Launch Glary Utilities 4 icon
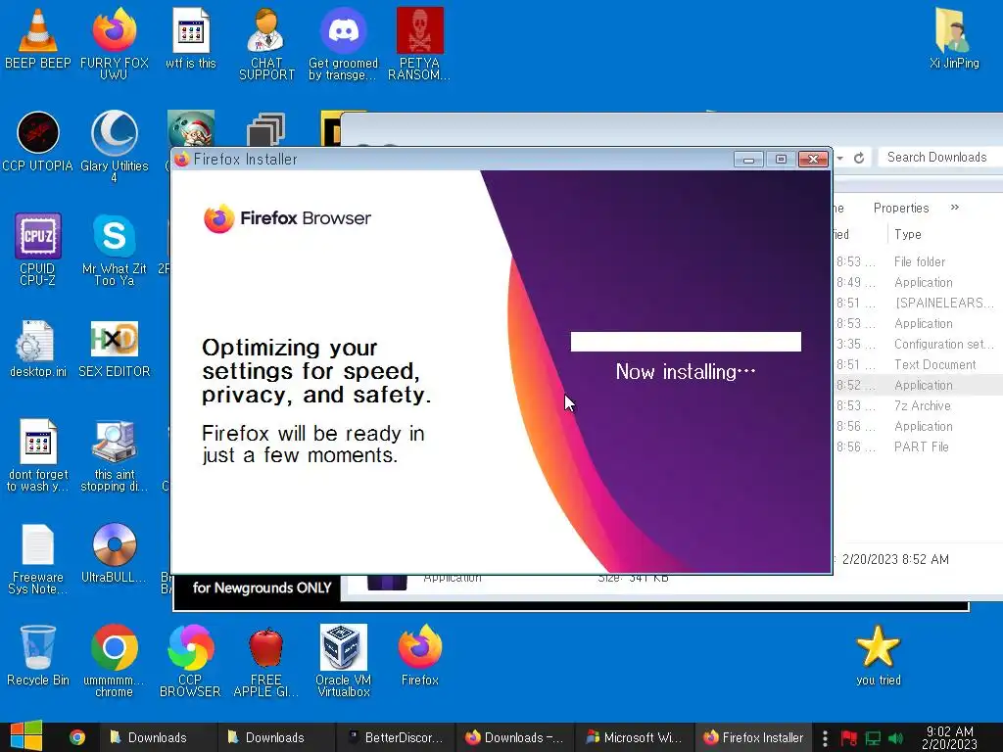 pos(114,146)
